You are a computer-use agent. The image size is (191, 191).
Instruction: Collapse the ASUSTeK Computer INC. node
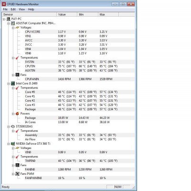9,23
